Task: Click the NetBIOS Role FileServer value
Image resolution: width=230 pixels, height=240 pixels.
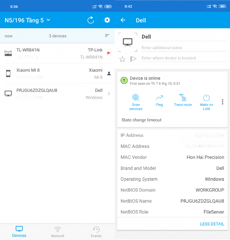Action: click(214, 212)
